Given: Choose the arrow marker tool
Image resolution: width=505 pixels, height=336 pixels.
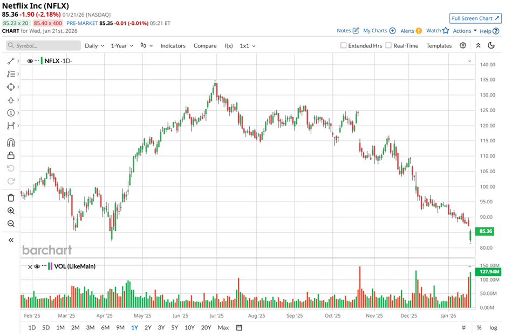Looking at the screenshot, I should [11, 100].
